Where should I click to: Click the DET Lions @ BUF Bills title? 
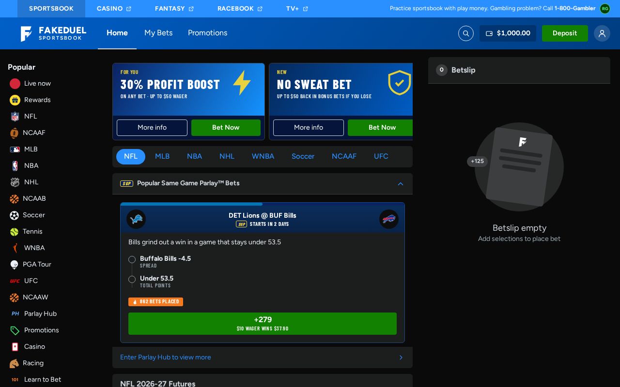coord(263,216)
